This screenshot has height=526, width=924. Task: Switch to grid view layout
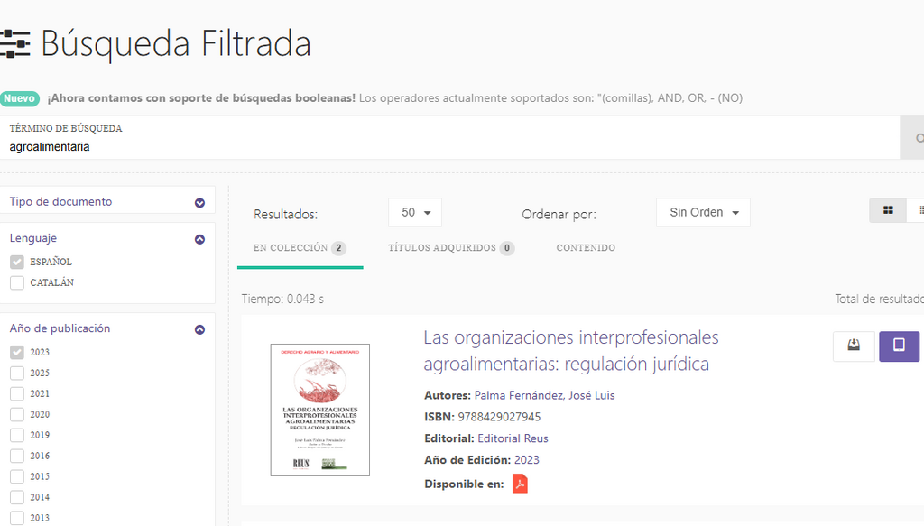(x=888, y=210)
